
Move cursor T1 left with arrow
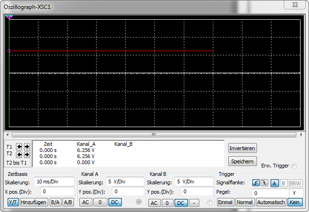pos(19,147)
